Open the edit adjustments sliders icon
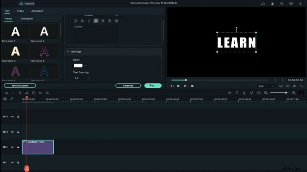 click(x=47, y=93)
